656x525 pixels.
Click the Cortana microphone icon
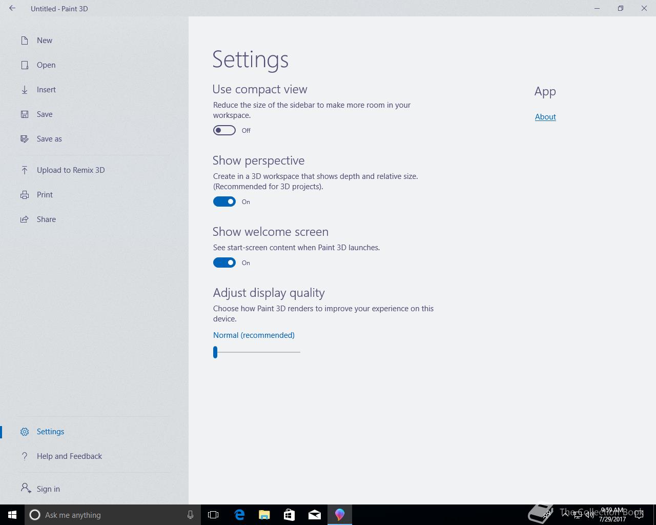190,515
